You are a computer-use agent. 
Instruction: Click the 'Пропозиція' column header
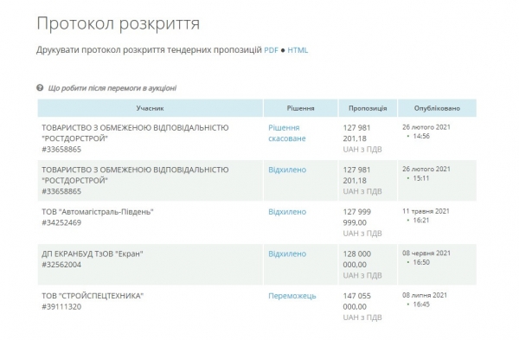click(x=368, y=108)
